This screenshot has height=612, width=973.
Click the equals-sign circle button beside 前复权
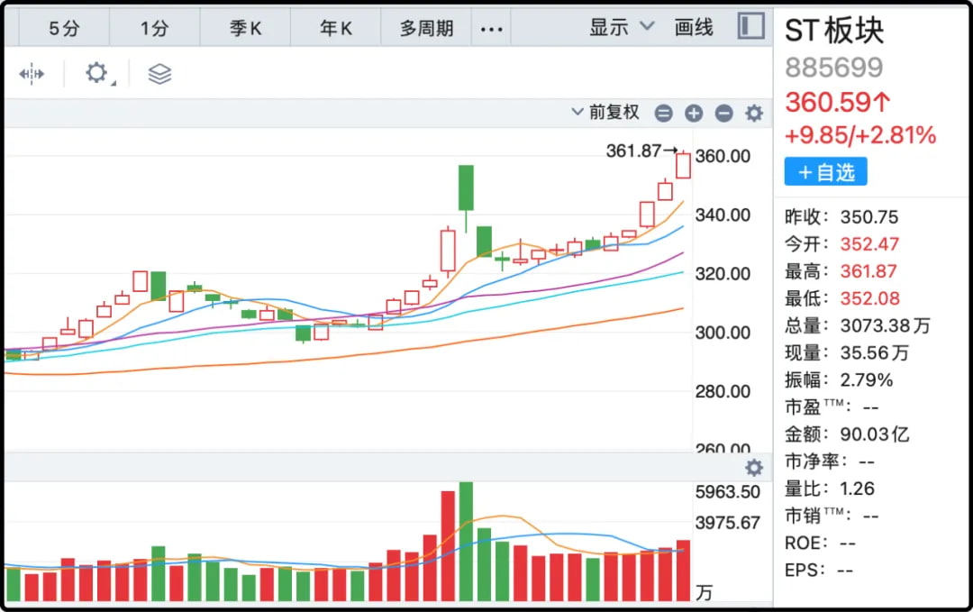tap(663, 113)
